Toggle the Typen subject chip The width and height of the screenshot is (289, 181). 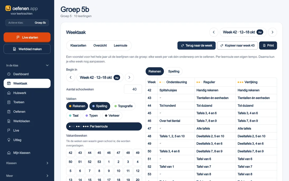point(92,115)
